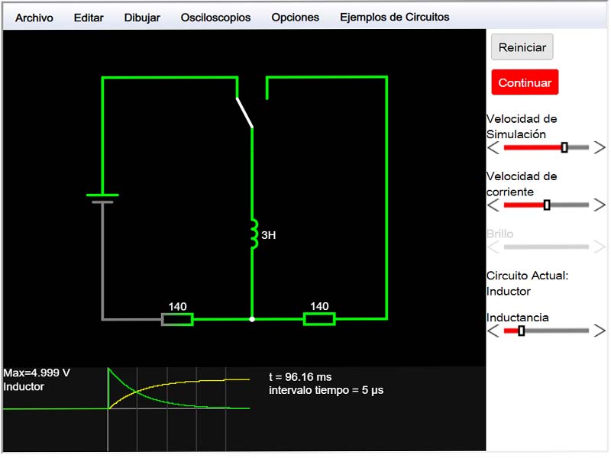Increase Velocidad de Simulación with right arrow
This screenshot has width=611, height=458.
click(600, 147)
